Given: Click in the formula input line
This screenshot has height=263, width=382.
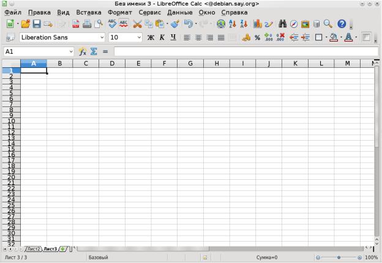Looking at the screenshot, I should pyautogui.click(x=246, y=51).
